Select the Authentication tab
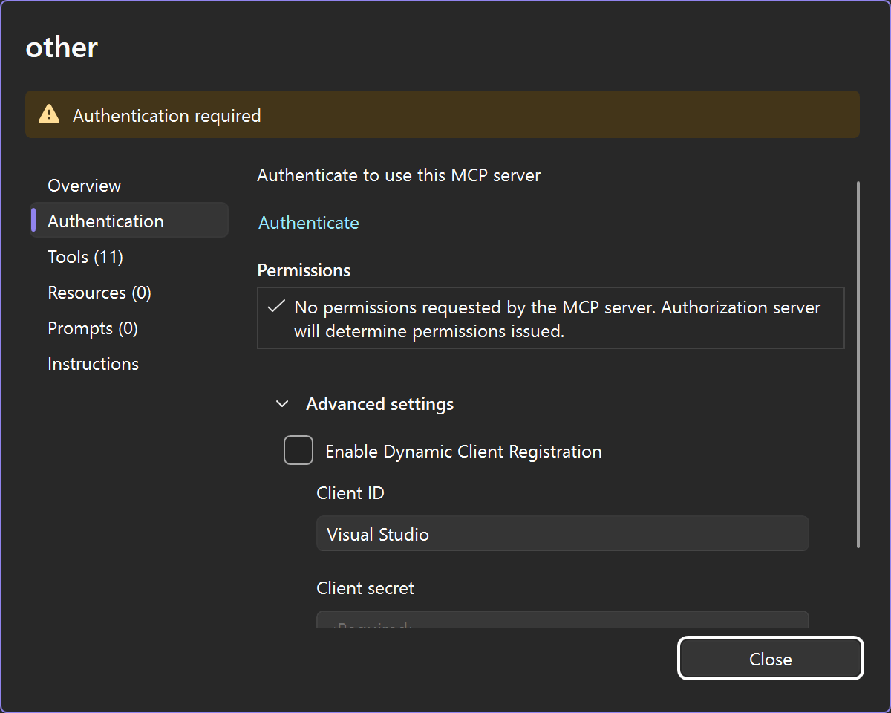The image size is (891, 713). (105, 221)
